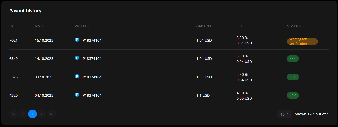The image size is (338, 127).
Task: Go to previous page arrow
Action: (23, 114)
